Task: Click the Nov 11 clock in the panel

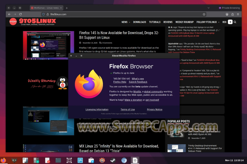Action: (x=234, y=160)
